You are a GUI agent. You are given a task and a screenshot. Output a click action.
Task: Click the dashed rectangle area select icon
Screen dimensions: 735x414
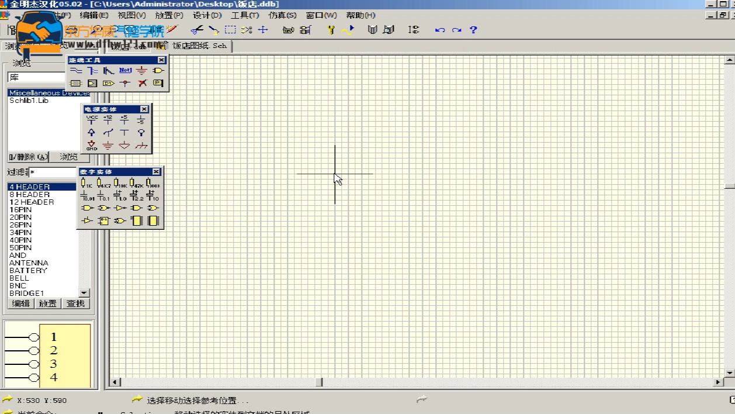coord(230,29)
